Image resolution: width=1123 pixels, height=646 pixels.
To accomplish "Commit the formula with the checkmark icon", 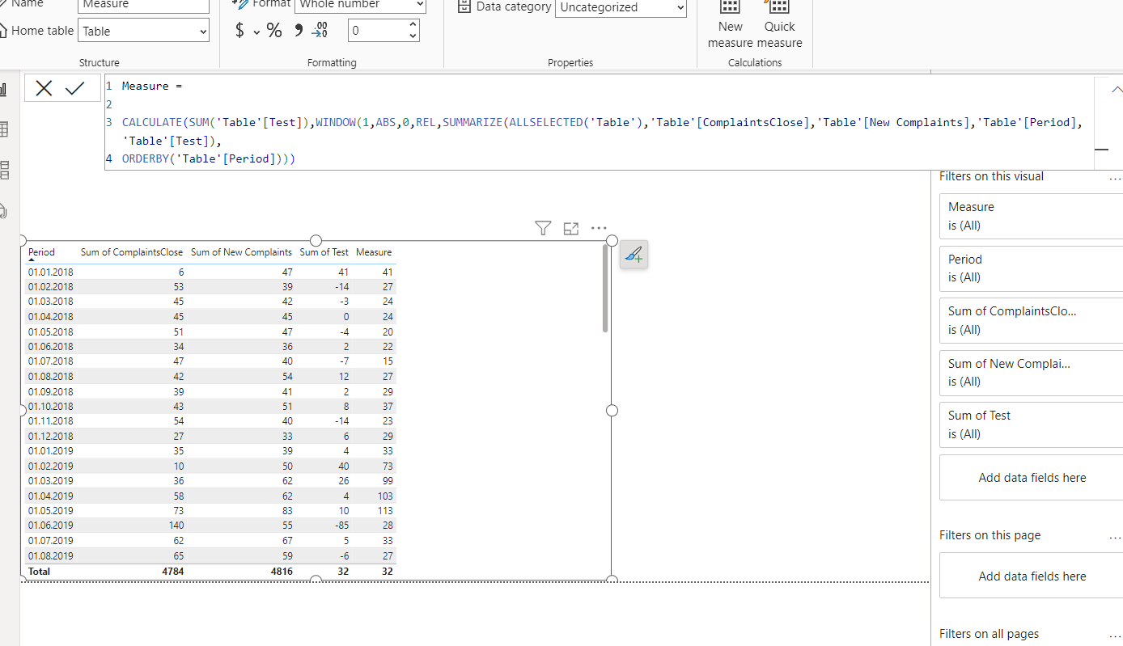I will (75, 88).
